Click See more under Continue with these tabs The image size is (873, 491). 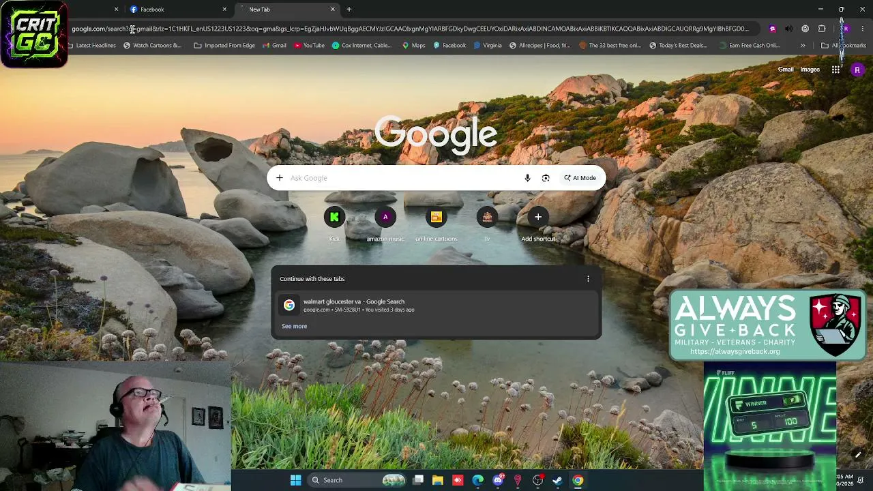click(295, 326)
